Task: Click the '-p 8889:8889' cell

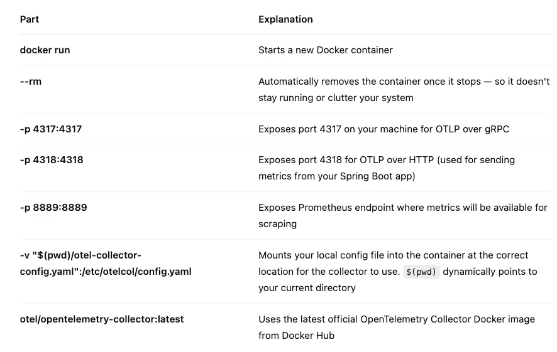Action: coord(53,208)
